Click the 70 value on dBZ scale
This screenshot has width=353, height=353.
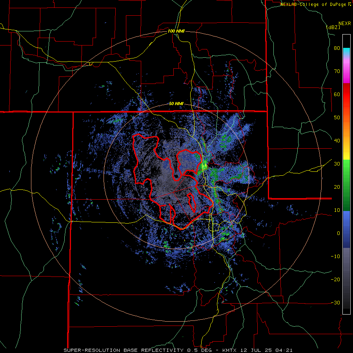coord(337,71)
